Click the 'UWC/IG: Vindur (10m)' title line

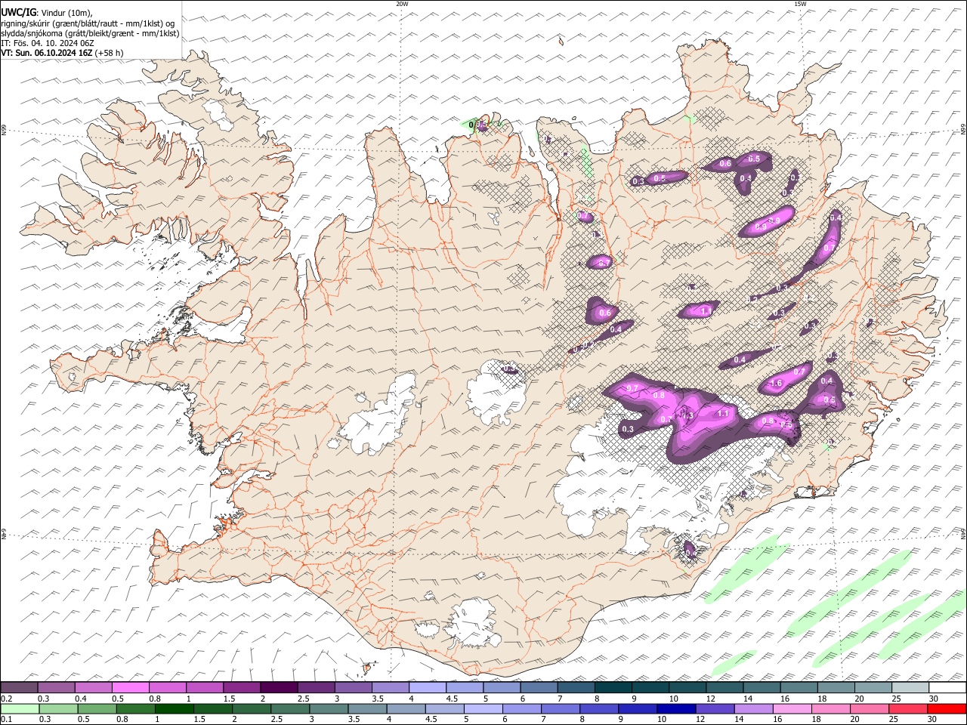(47, 12)
